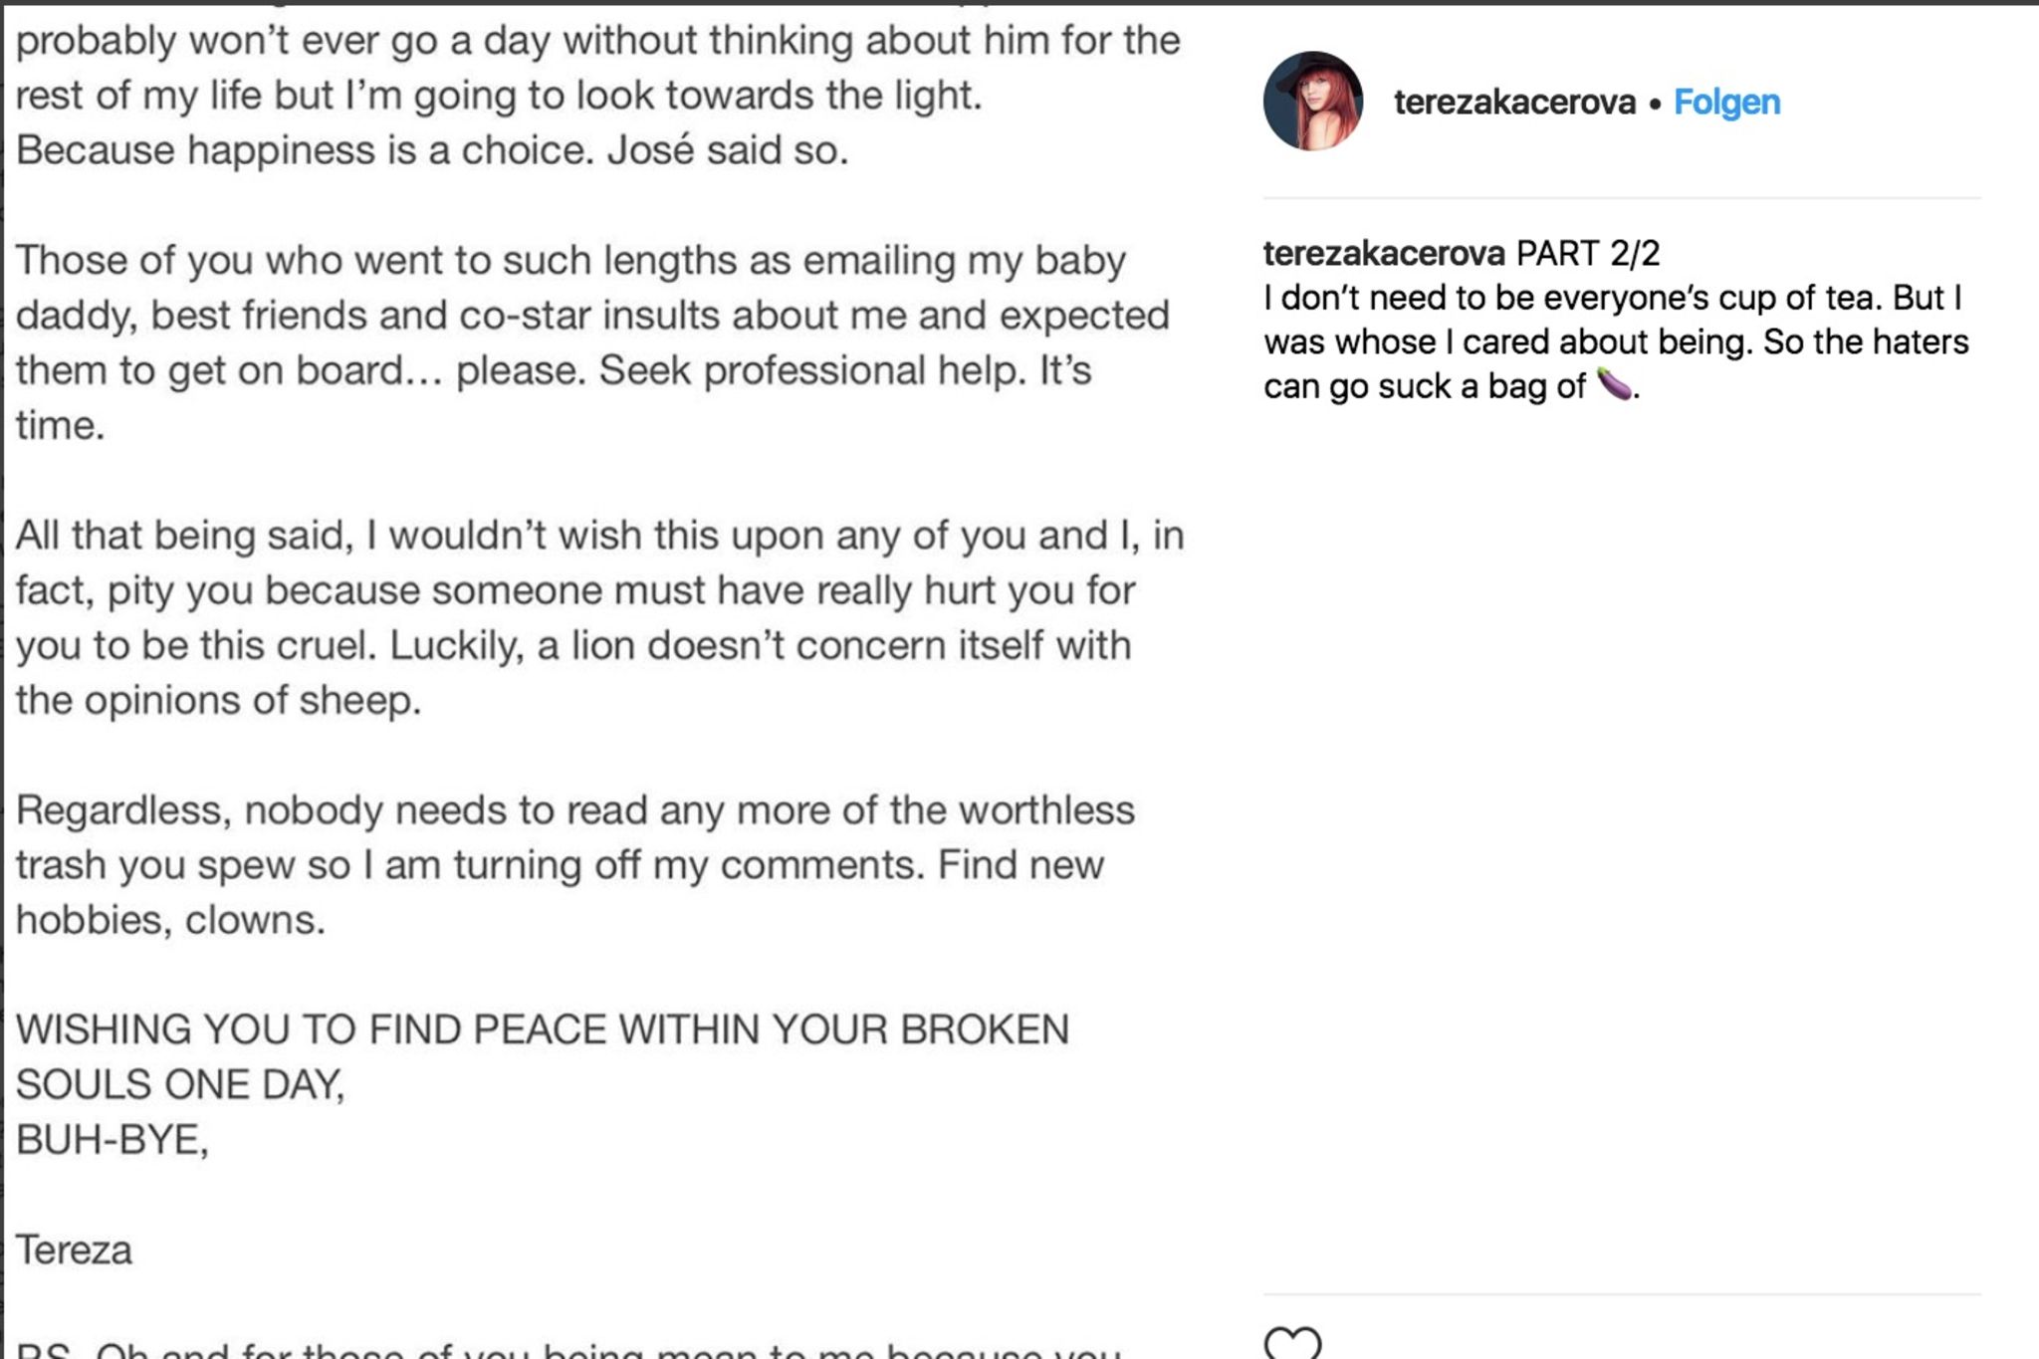2039x1359 pixels.
Task: Open terezakacerova profile from header username
Action: click(1514, 102)
